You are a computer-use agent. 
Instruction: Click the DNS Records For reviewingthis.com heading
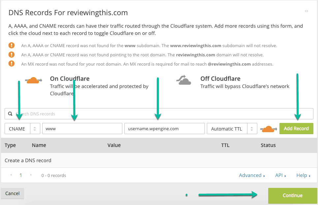pos(68,13)
